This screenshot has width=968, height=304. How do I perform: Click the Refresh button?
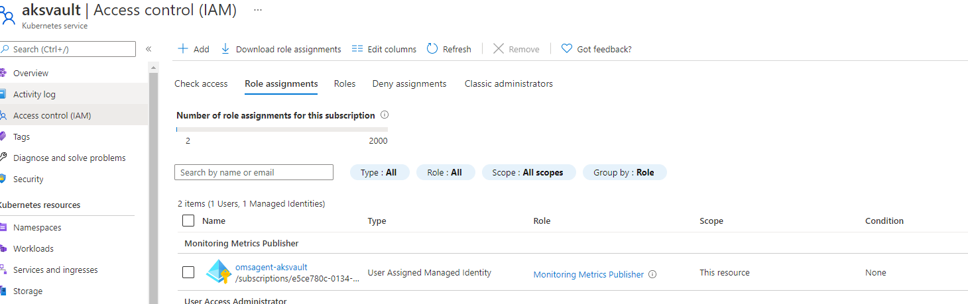pyautogui.click(x=449, y=49)
